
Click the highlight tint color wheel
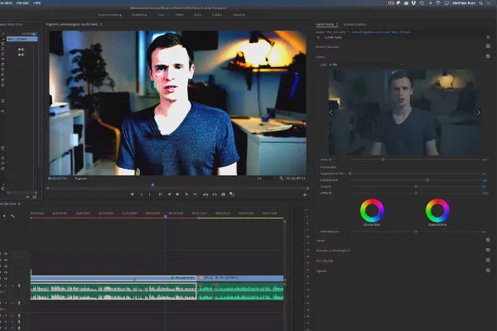pos(437,211)
